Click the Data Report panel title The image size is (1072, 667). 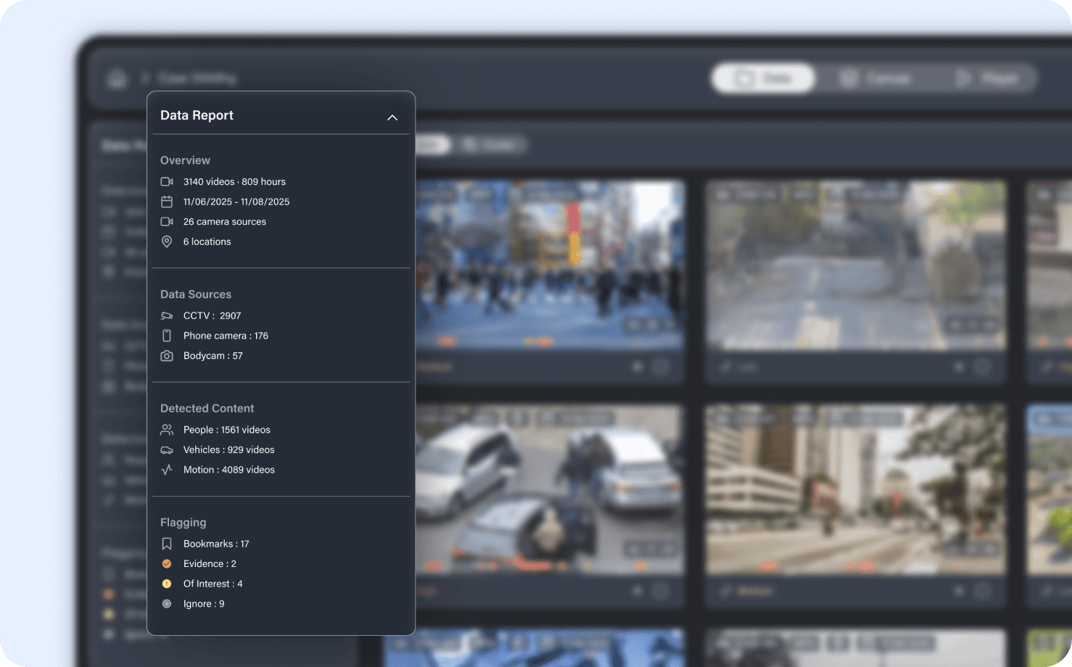coord(197,115)
